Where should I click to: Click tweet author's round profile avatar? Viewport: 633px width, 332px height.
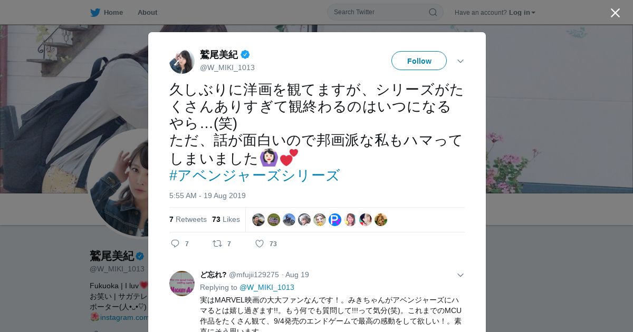[x=182, y=61]
